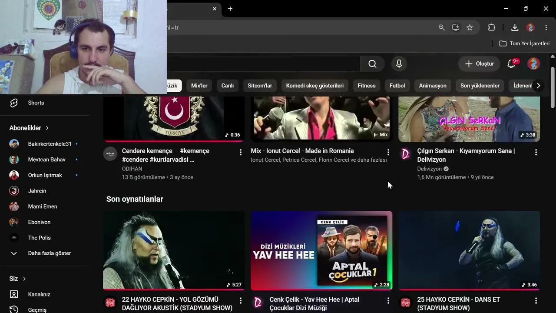The height and width of the screenshot is (313, 556).
Task: Open the ODİHAN channel name link
Action: 132,169
